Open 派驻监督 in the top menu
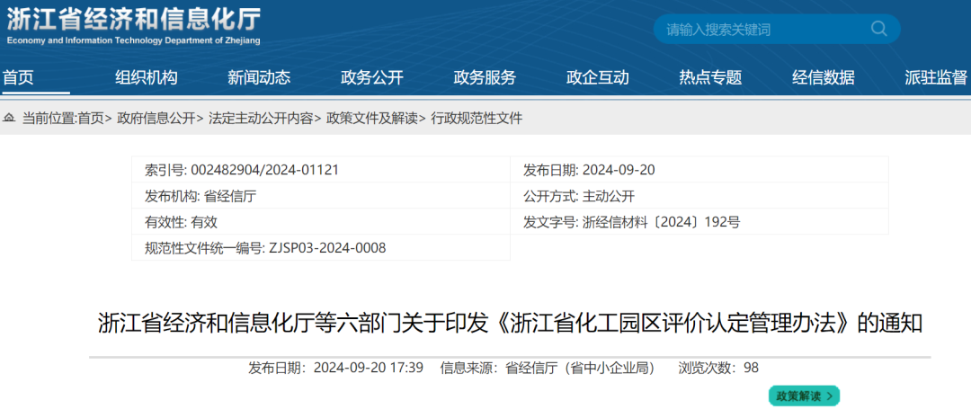 (x=936, y=77)
